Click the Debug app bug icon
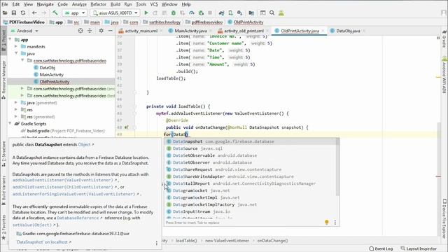 174,13
